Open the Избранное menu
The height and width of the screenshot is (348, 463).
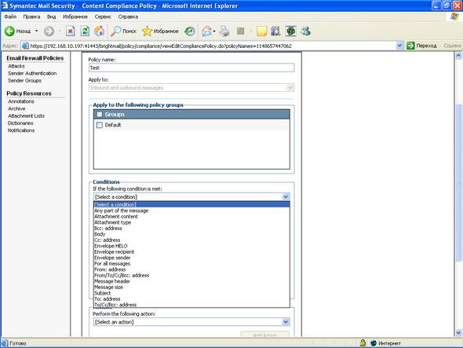[x=75, y=16]
